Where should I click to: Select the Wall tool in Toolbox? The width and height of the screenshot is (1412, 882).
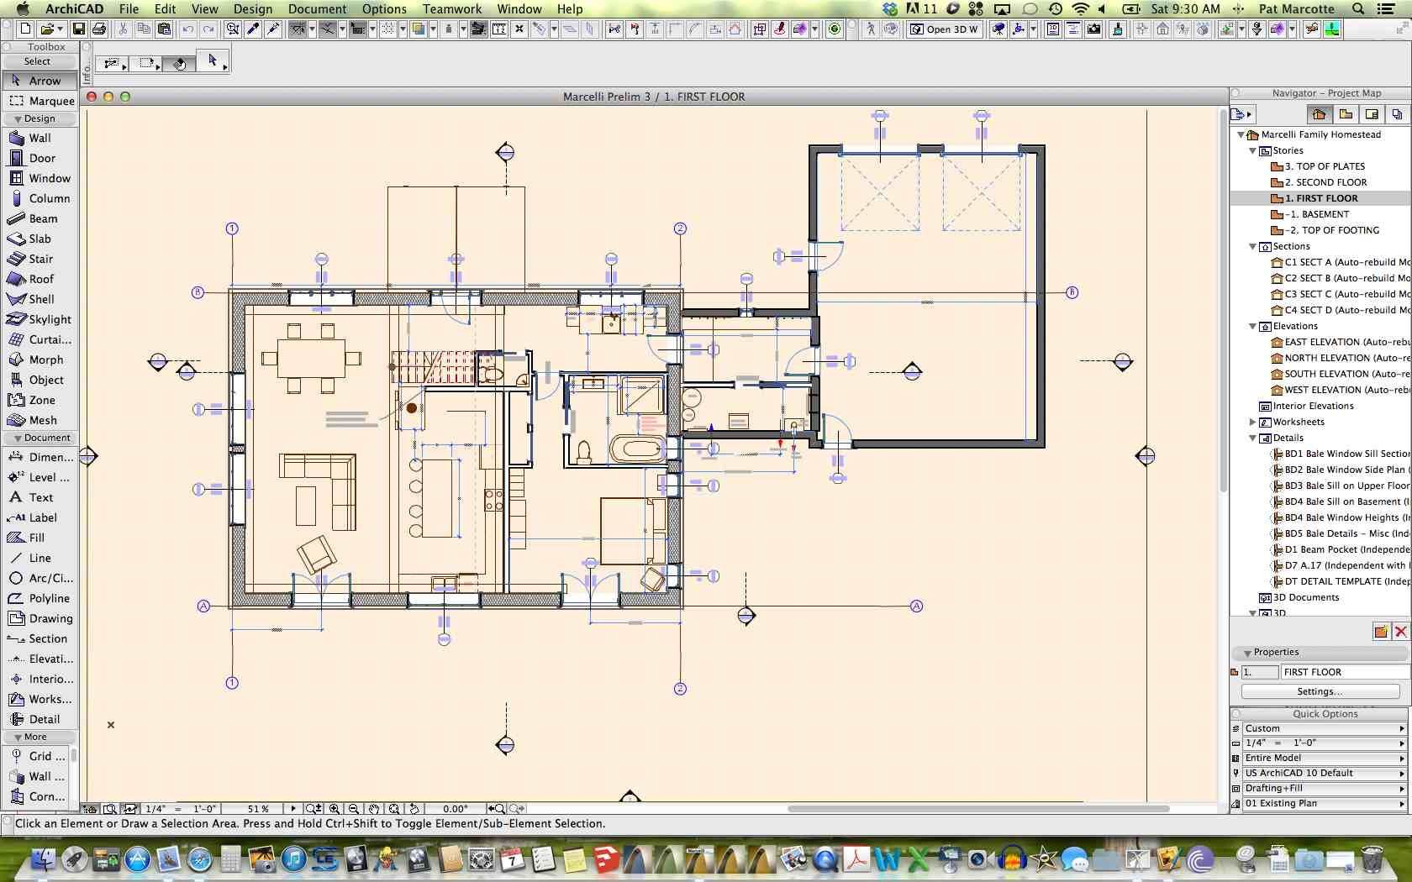tap(40, 138)
